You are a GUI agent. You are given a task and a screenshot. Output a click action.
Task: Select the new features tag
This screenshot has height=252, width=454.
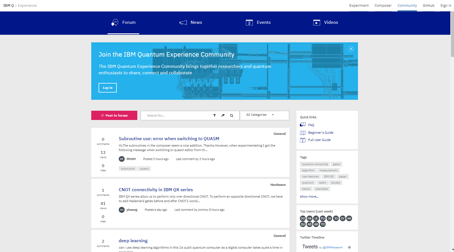310,177
